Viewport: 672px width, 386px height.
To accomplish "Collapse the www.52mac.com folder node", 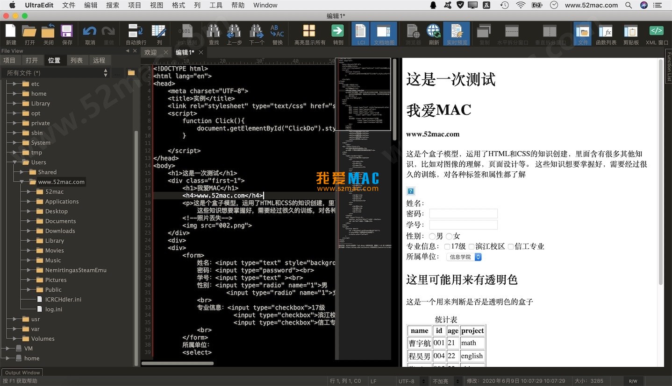I will (x=22, y=182).
